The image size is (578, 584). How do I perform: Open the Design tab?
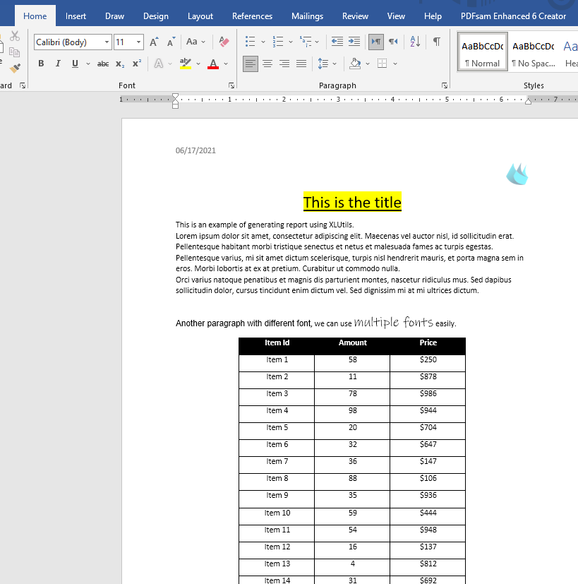point(156,16)
